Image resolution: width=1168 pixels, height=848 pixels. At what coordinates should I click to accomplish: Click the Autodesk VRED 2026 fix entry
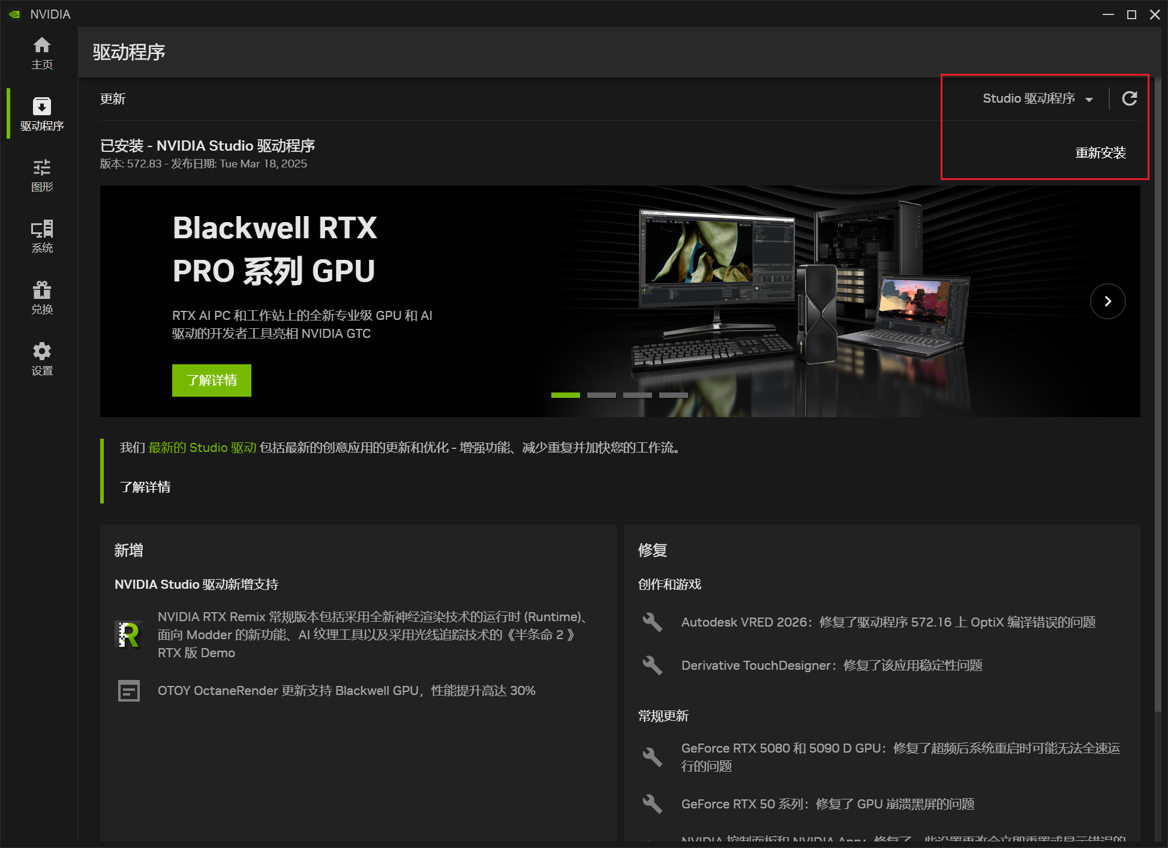(888, 622)
